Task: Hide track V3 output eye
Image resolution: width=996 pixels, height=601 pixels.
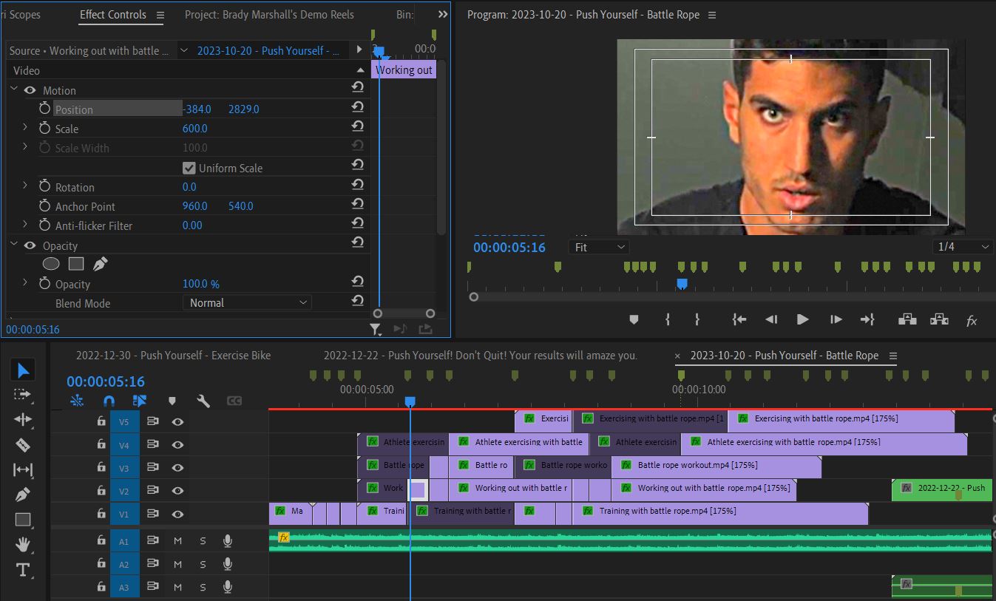Action: pos(177,467)
